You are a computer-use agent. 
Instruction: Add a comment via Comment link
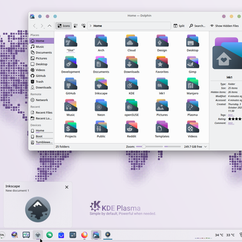click(x=231, y=123)
